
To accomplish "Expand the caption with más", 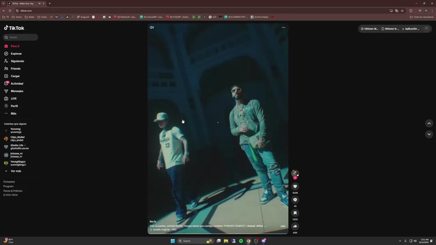I will pos(283,226).
